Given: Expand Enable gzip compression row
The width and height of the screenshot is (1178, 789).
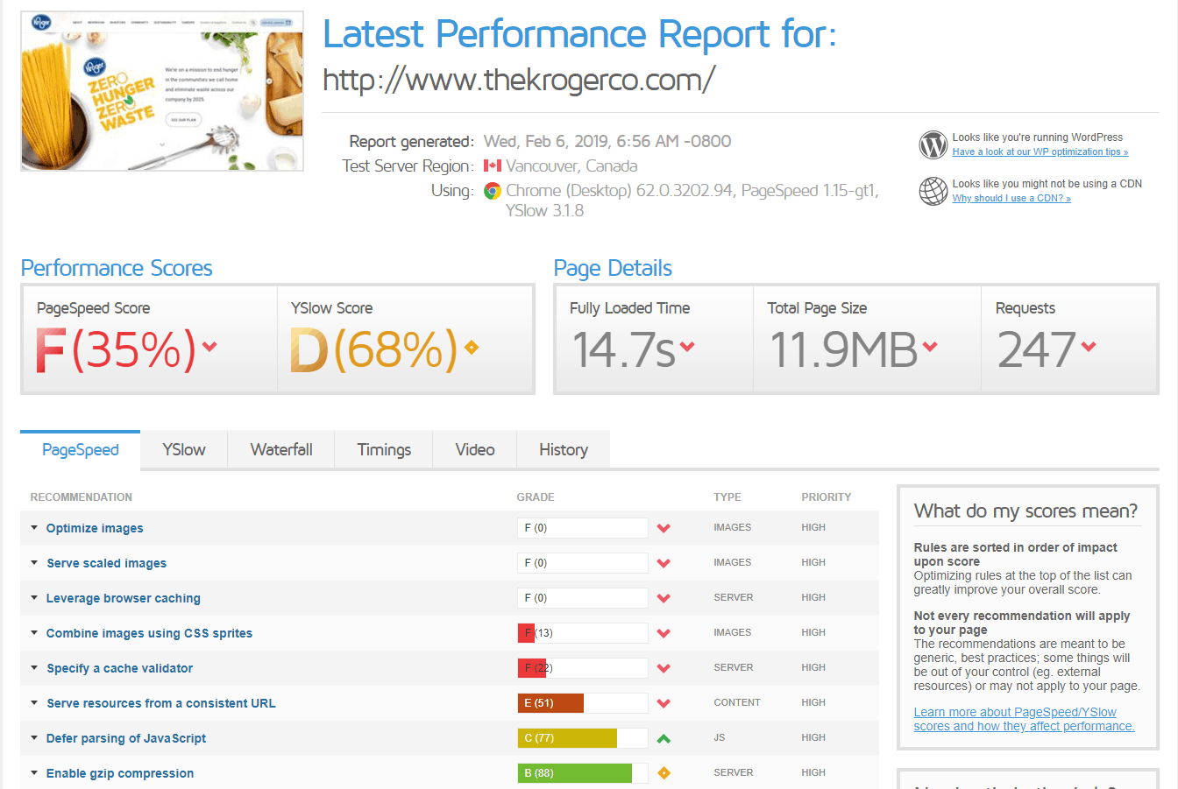Looking at the screenshot, I should pyautogui.click(x=119, y=773).
